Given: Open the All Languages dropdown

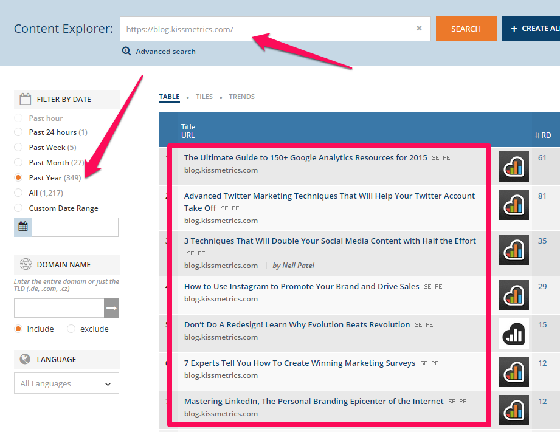Looking at the screenshot, I should 66,383.
